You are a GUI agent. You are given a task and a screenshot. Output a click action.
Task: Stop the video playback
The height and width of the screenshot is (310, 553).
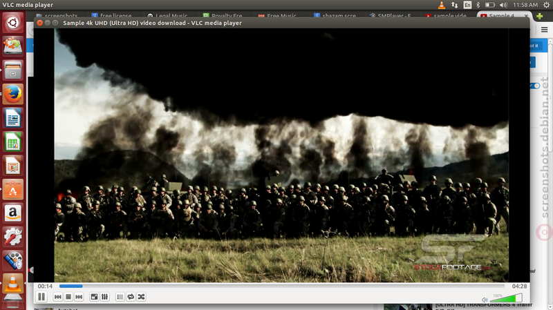pyautogui.click(x=68, y=297)
